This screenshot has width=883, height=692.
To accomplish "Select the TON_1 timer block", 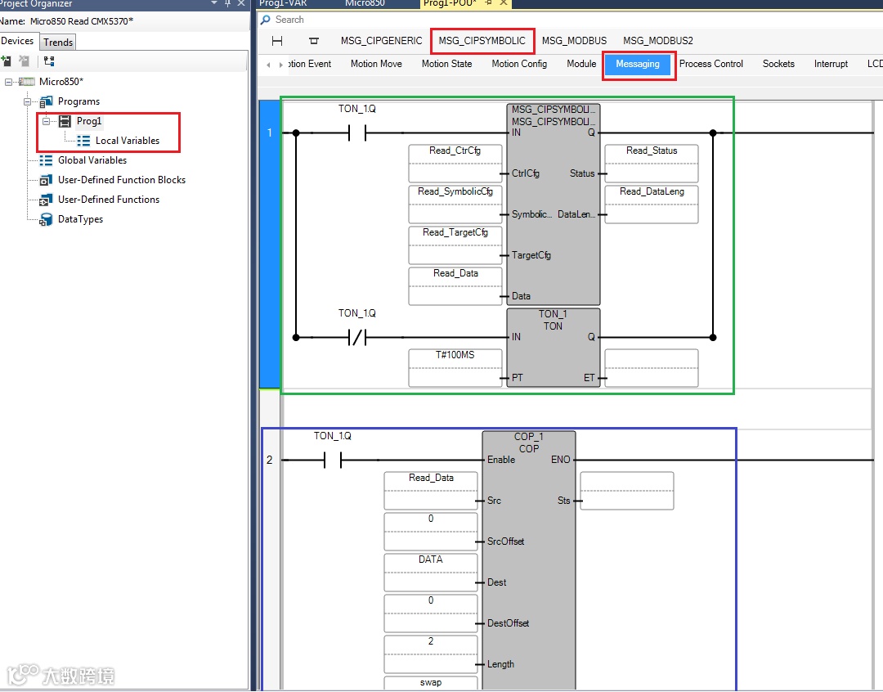I will click(x=553, y=347).
